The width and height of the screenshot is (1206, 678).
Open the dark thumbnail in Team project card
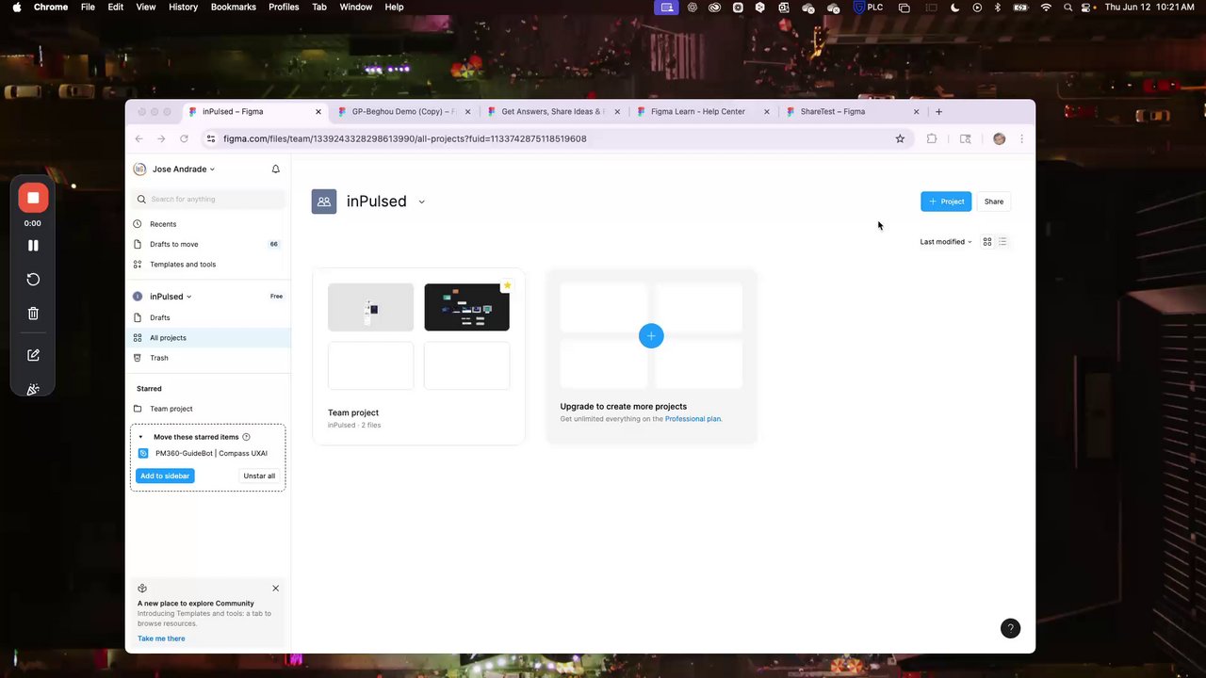pos(466,308)
